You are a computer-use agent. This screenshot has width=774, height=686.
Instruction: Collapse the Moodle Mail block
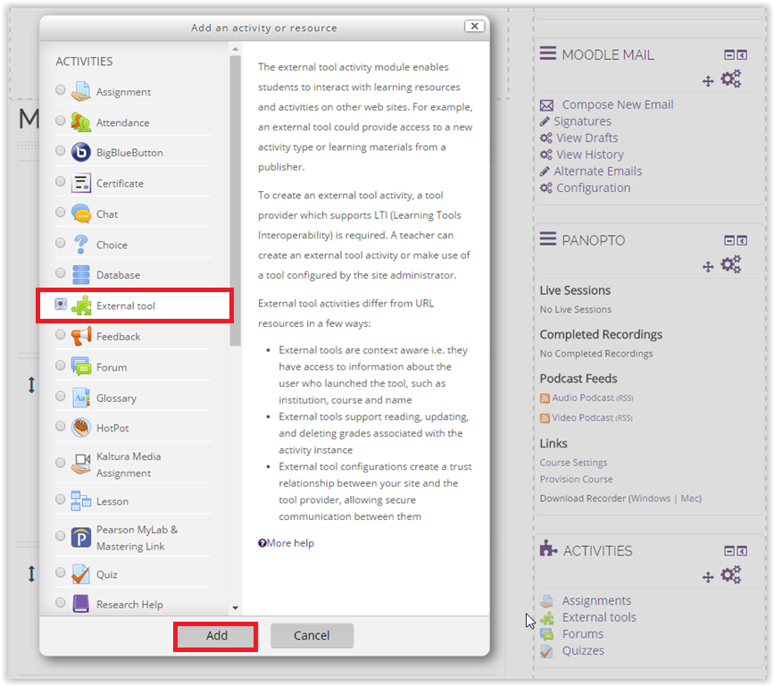click(729, 54)
